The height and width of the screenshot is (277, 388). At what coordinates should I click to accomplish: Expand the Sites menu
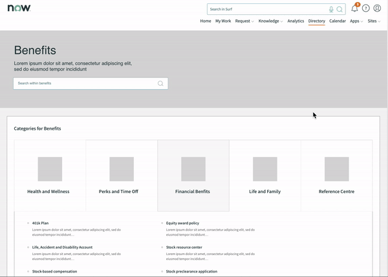[x=374, y=21]
